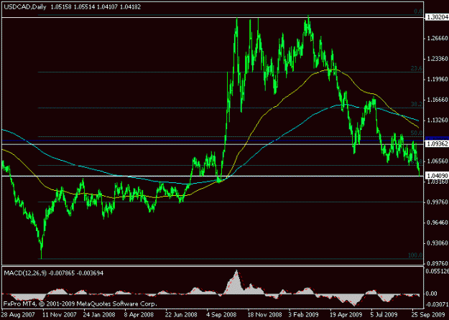This screenshot has width=449, height=320.
Task: Click the 1.16660 price axis label
Action: coord(438,100)
